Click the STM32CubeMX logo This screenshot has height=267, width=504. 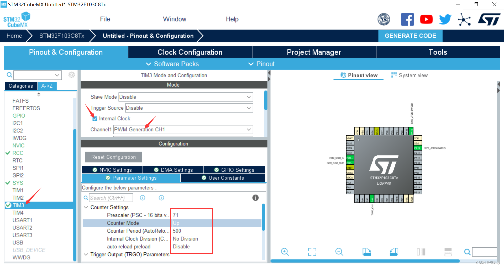click(x=17, y=20)
